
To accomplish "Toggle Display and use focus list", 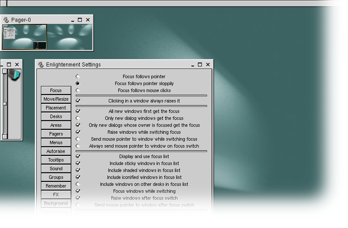I will click(78, 156).
